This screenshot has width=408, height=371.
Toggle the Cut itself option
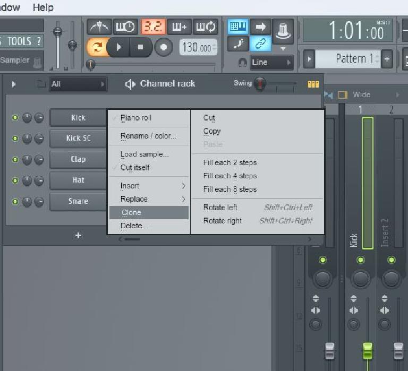tap(149, 168)
